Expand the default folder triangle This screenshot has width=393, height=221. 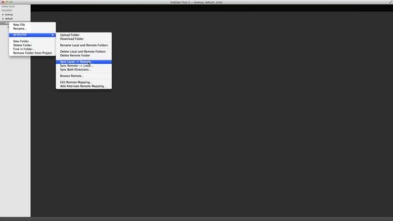pos(3,18)
